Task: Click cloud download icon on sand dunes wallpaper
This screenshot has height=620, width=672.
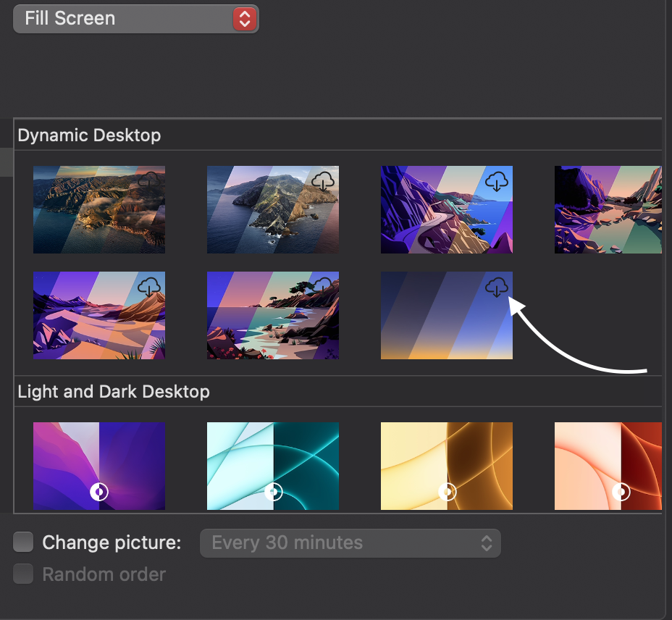Action: tap(148, 287)
